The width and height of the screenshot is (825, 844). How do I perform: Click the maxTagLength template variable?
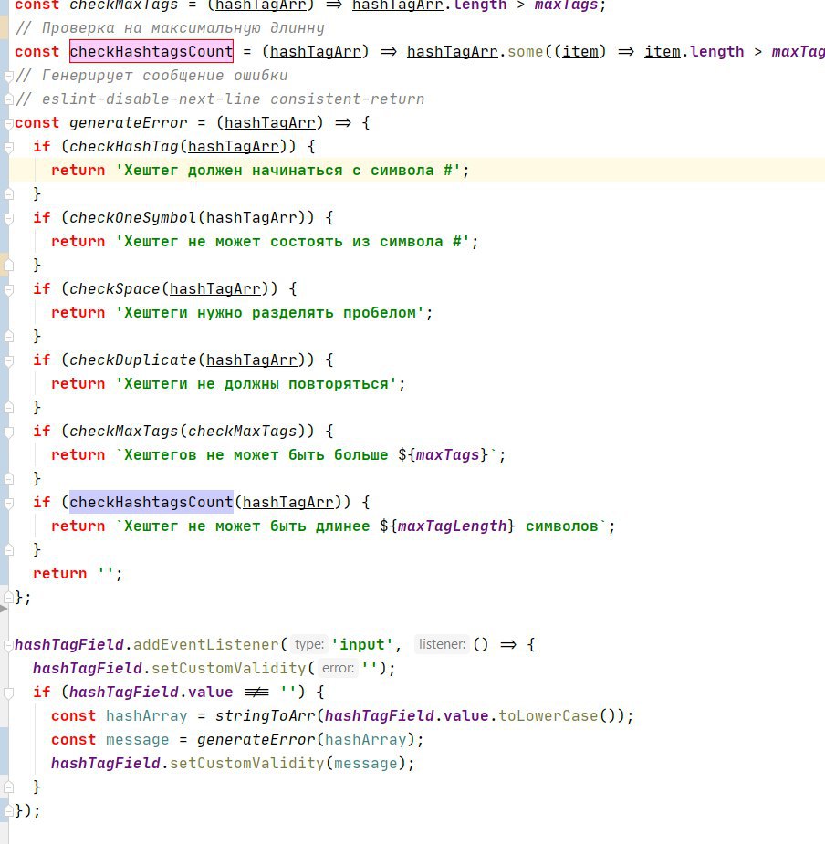pyautogui.click(x=453, y=526)
